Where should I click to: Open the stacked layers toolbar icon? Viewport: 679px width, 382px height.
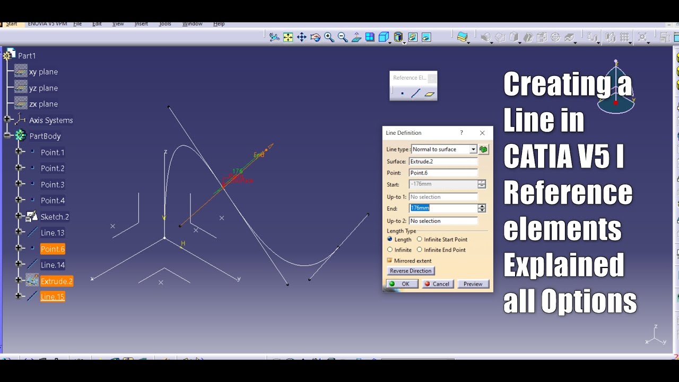pyautogui.click(x=463, y=37)
